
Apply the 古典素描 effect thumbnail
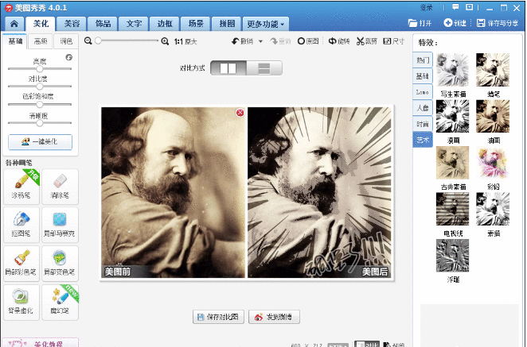[x=452, y=163]
